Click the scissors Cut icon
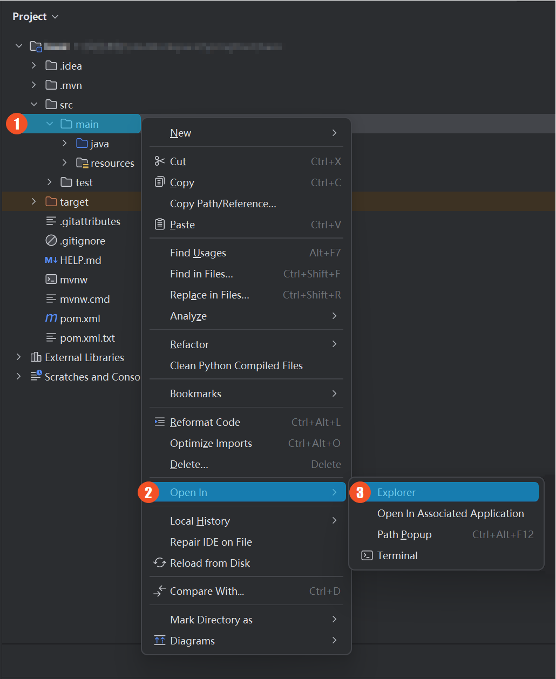556x679 pixels. coord(159,161)
